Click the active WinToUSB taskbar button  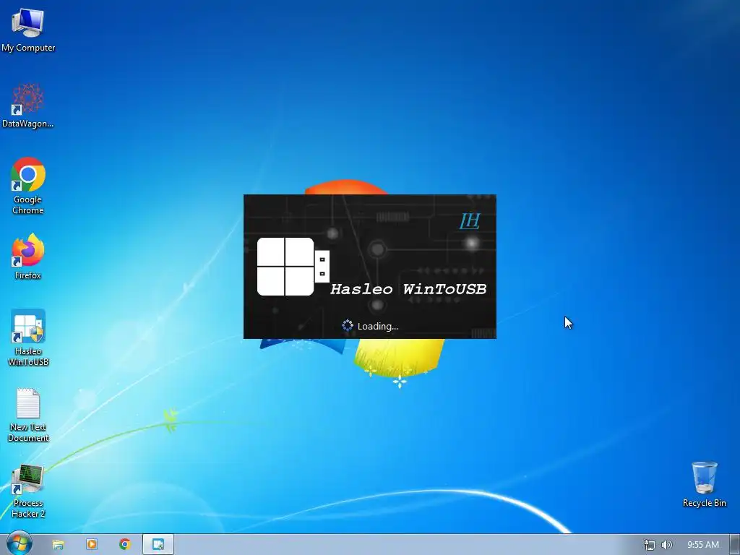(x=158, y=545)
